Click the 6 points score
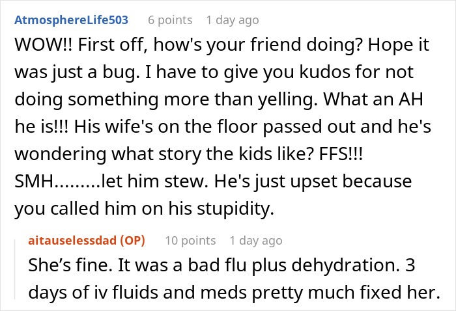456x311 pixels. pyautogui.click(x=169, y=20)
